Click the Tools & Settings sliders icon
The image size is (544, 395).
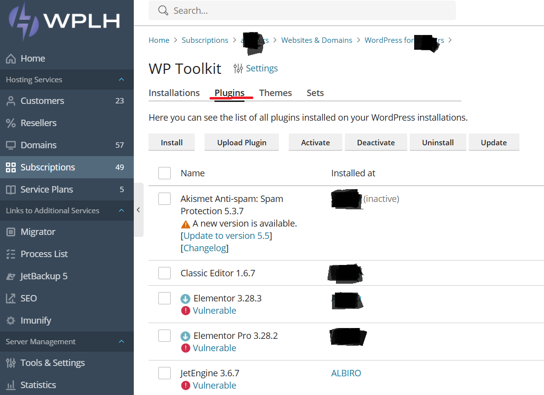coord(11,363)
